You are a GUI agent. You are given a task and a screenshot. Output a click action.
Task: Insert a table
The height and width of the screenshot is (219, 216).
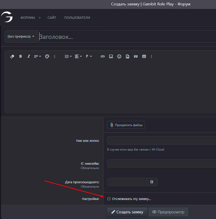click(x=144, y=56)
